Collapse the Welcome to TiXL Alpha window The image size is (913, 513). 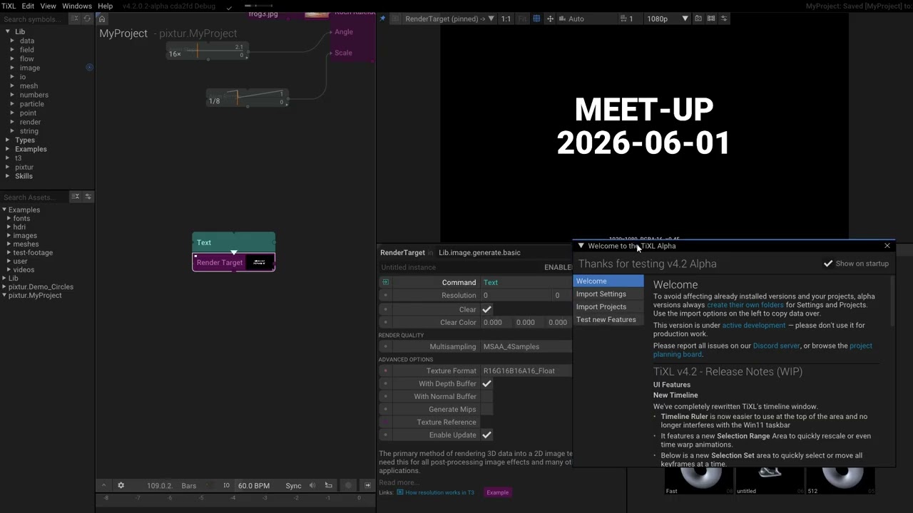(581, 246)
